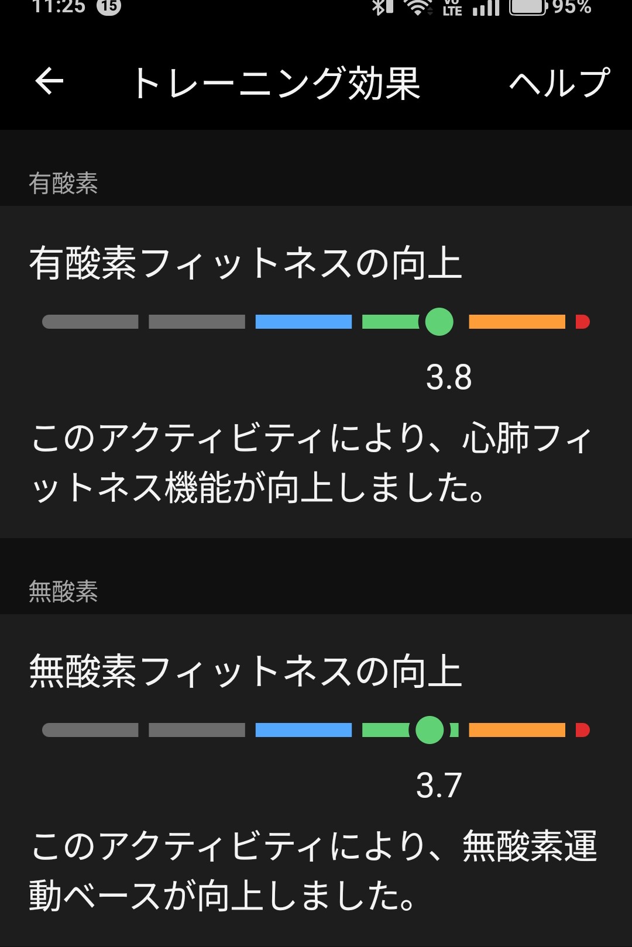632x947 pixels.
Task: Tap the aerobic score value 3.8
Action: tap(449, 377)
